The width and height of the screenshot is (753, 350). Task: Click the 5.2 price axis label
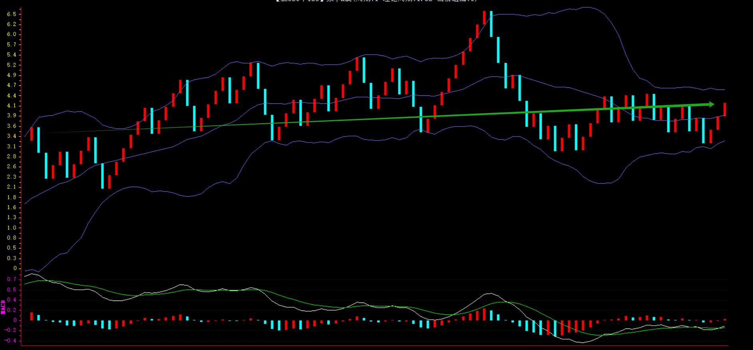(x=12, y=65)
